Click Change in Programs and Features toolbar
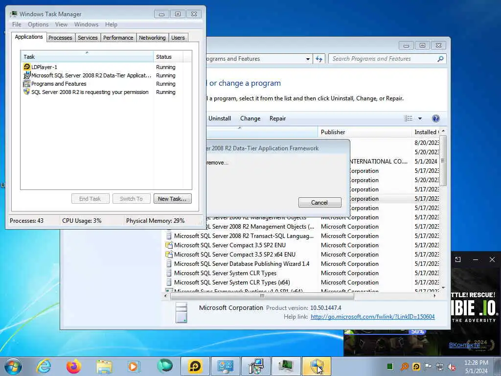The image size is (501, 376). pyautogui.click(x=250, y=118)
